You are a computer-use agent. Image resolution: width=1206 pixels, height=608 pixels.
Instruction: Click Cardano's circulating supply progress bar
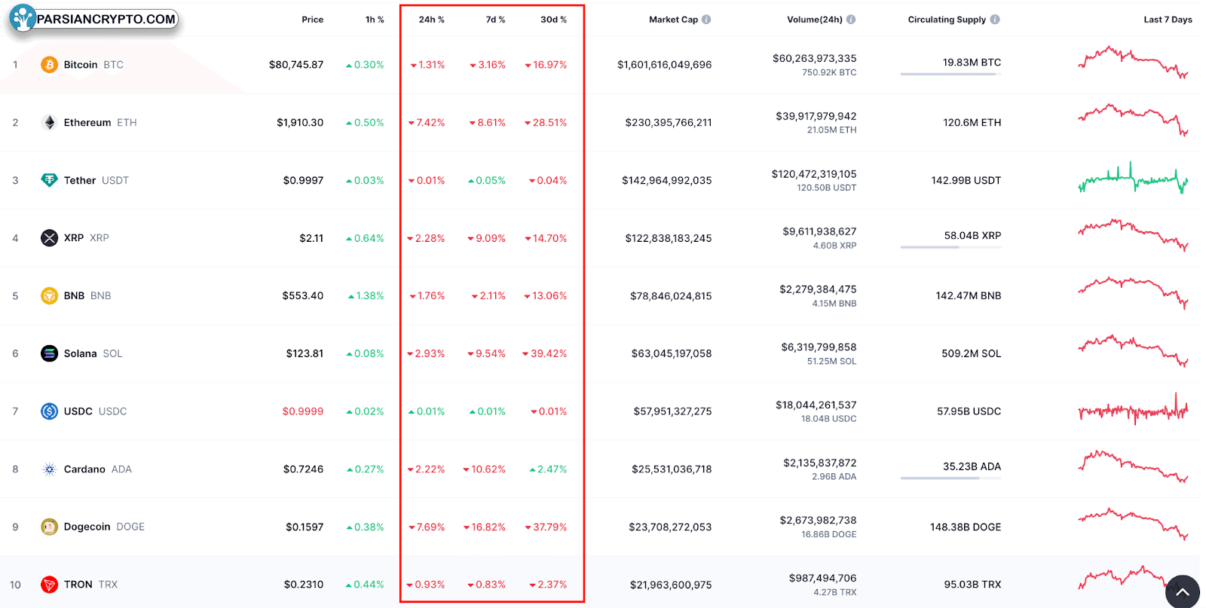950,478
